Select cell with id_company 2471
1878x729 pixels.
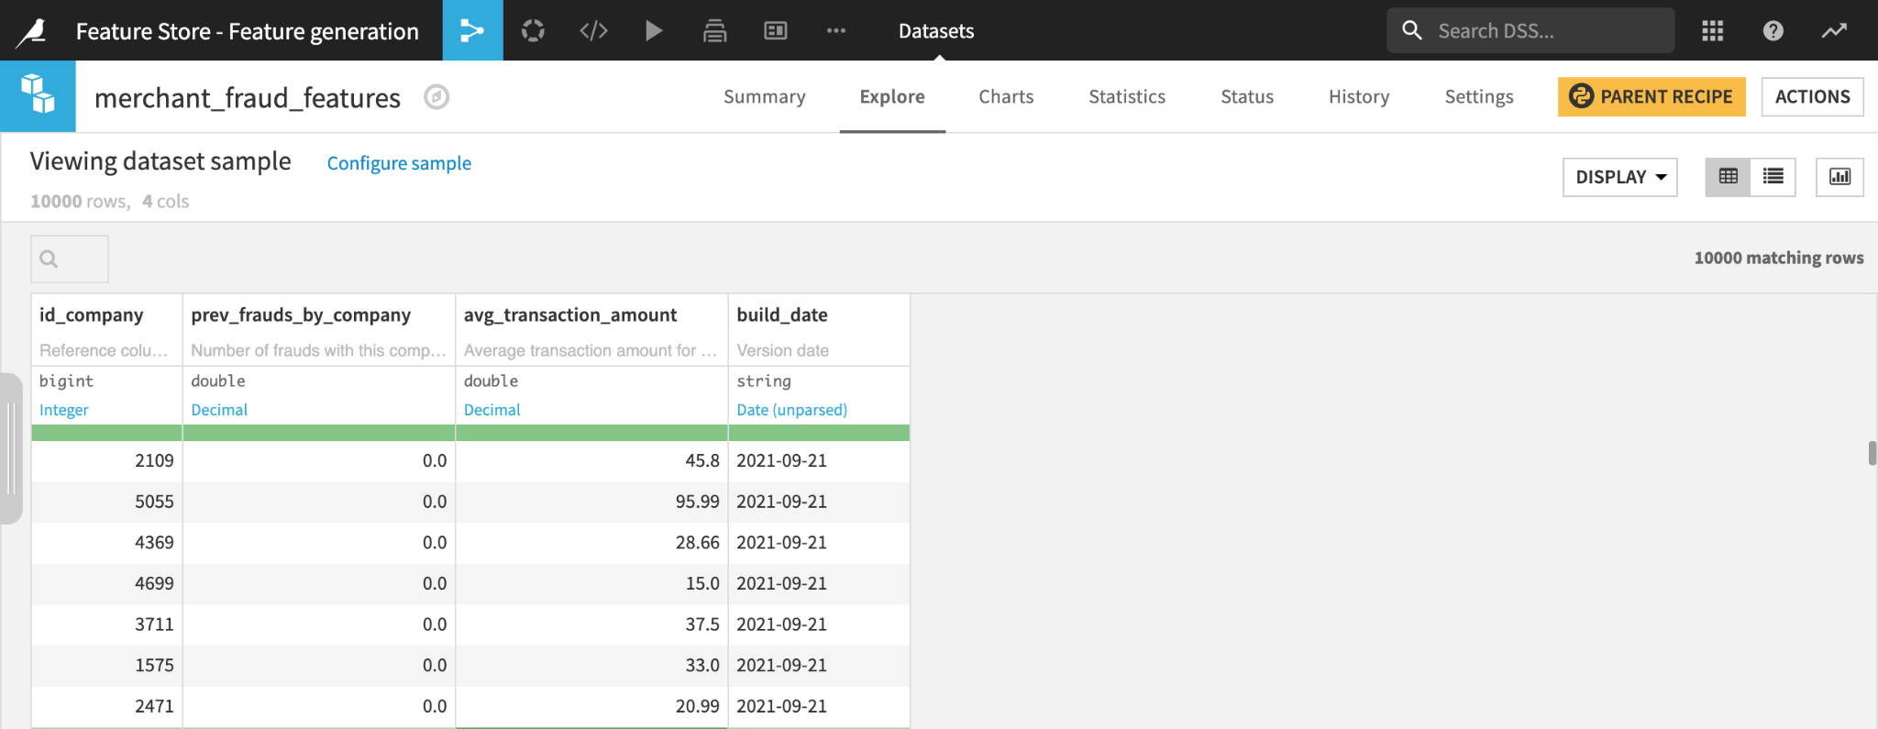click(107, 707)
